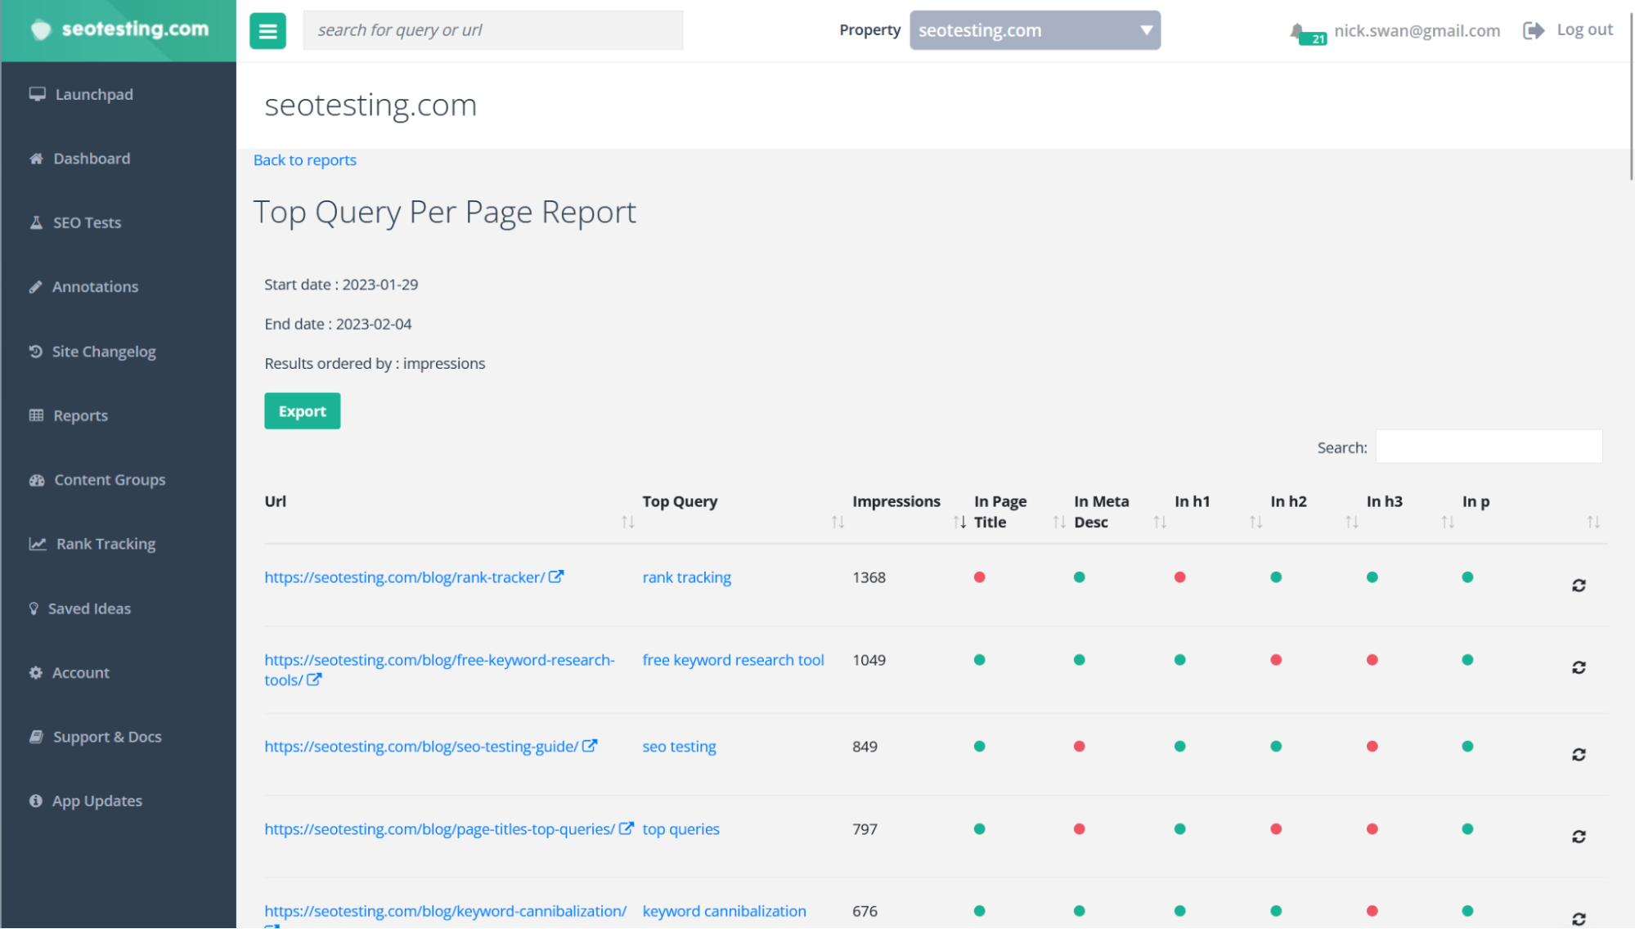
Task: Expand the hamburger menu button
Action: [x=267, y=30]
